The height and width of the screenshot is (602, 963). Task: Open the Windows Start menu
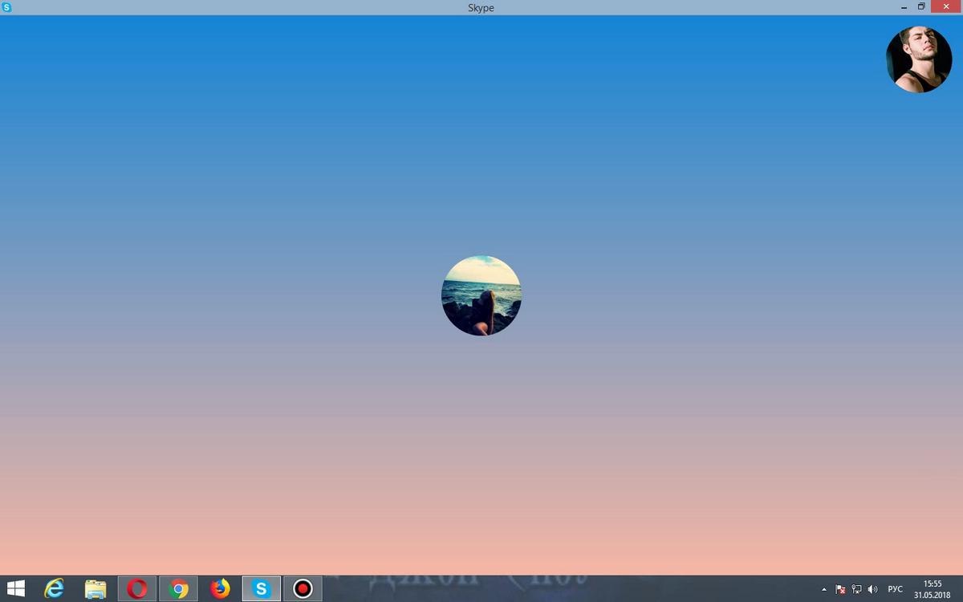pyautogui.click(x=15, y=588)
